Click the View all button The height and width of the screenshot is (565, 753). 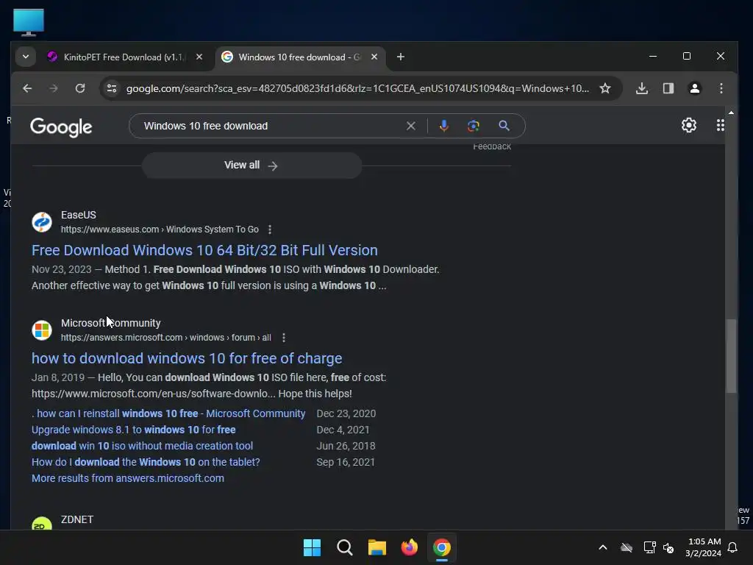click(x=251, y=166)
